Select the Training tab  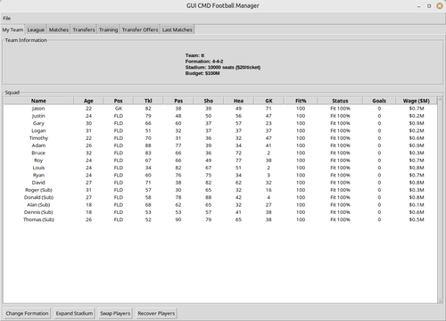coord(108,29)
